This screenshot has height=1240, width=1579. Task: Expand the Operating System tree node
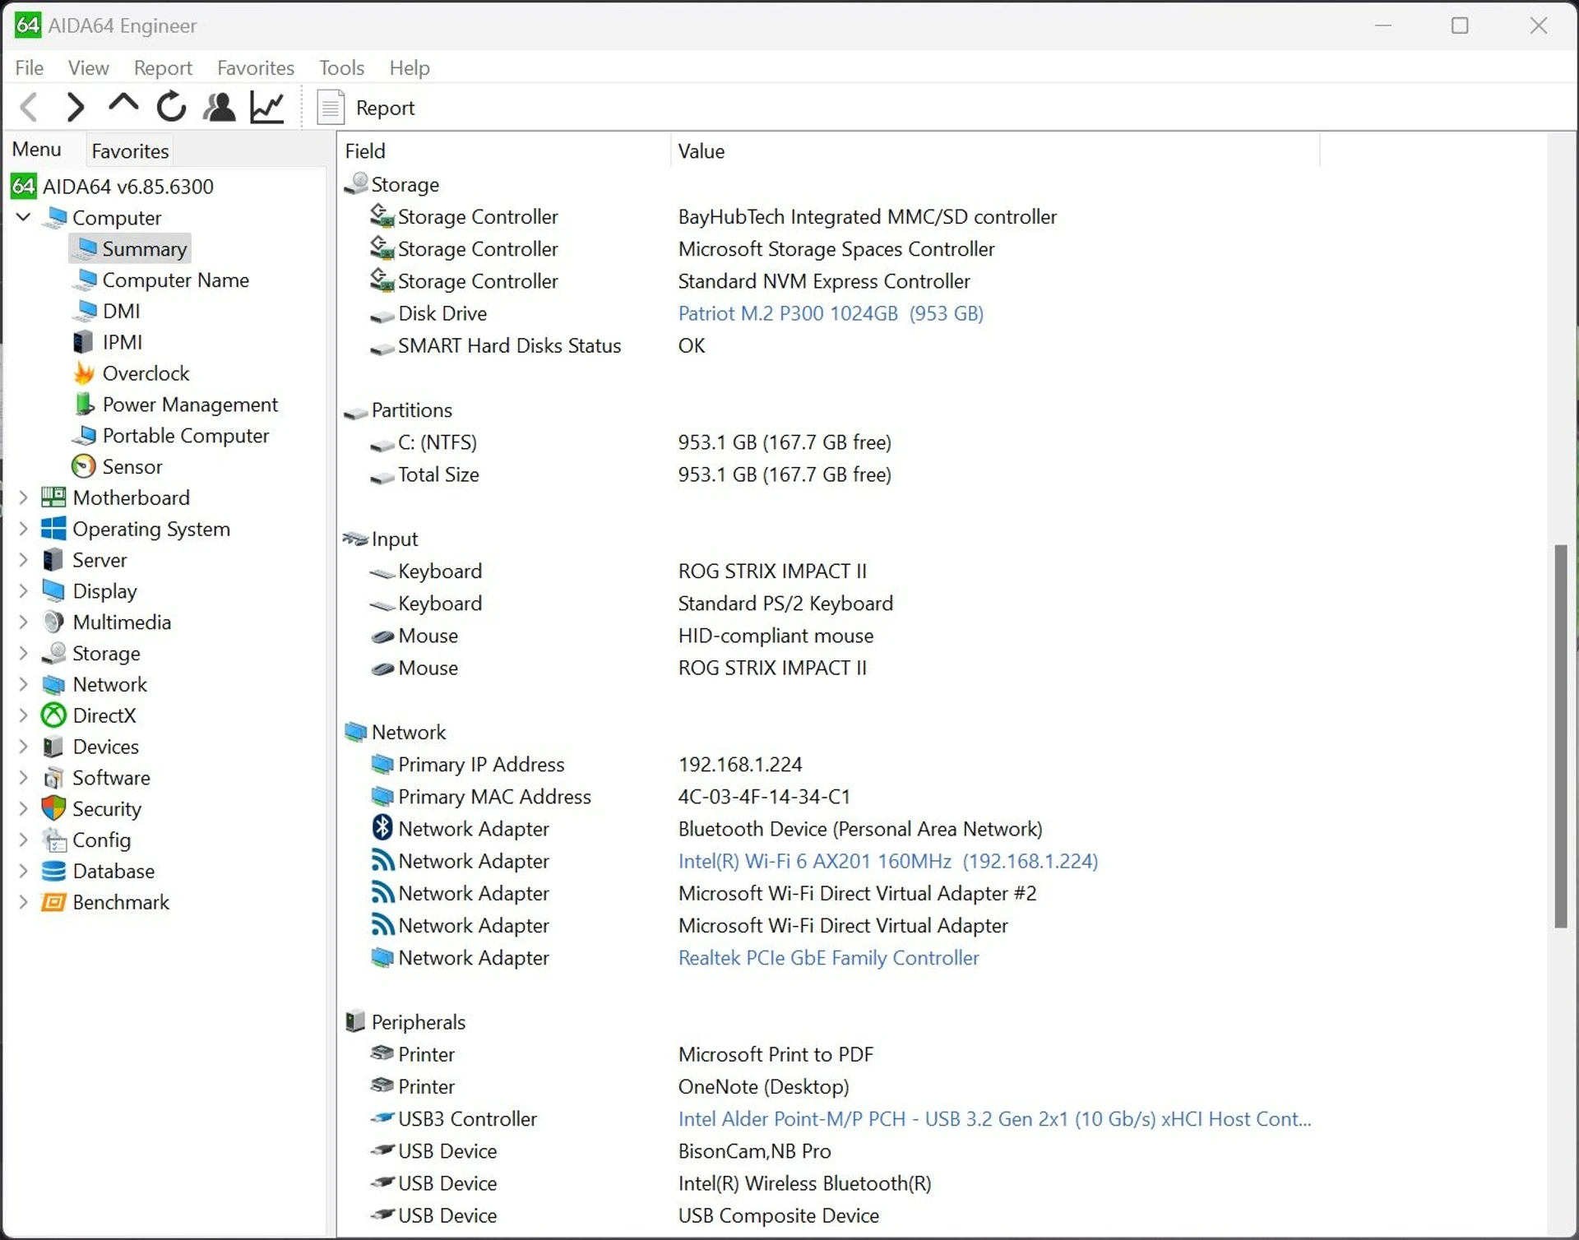point(23,529)
